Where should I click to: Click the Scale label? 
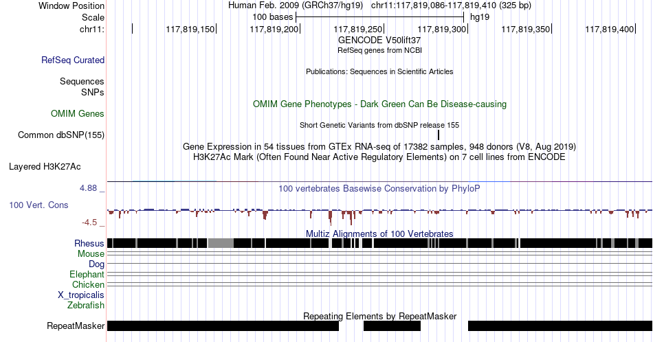(93, 17)
